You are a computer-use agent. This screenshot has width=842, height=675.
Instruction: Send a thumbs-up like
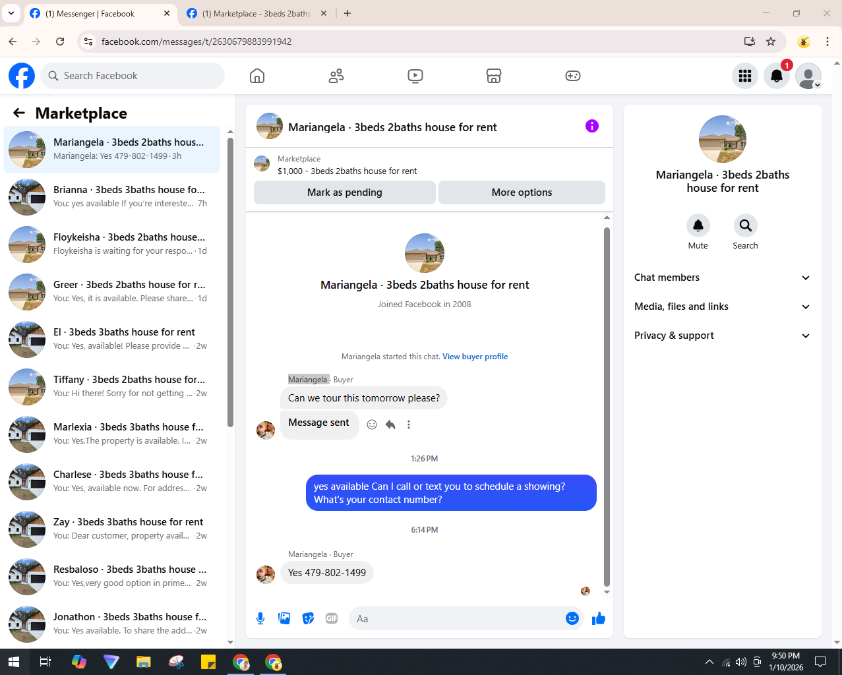[599, 618]
